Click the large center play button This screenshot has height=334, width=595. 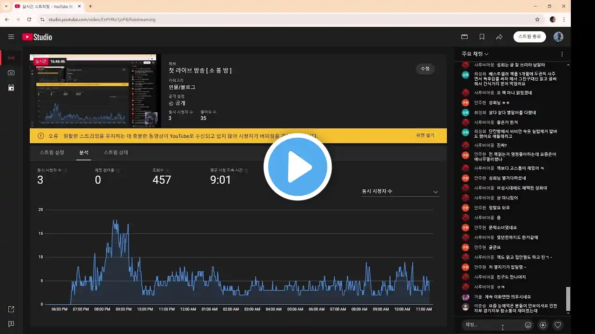point(297,167)
